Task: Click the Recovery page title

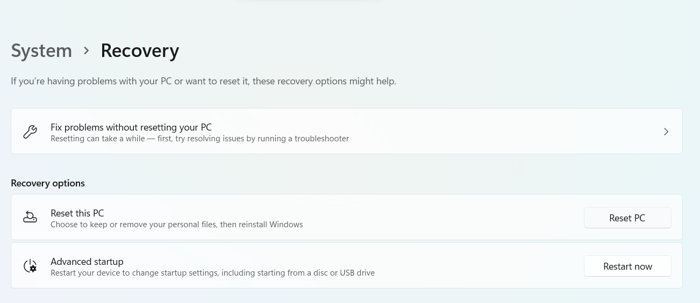Action: 140,50
